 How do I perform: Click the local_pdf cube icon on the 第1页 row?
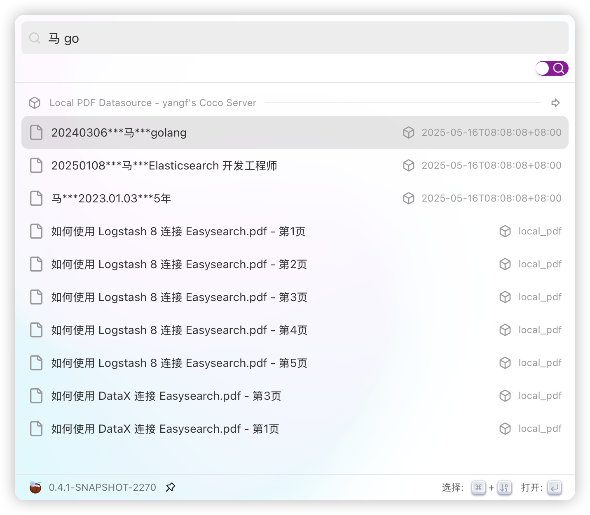505,231
